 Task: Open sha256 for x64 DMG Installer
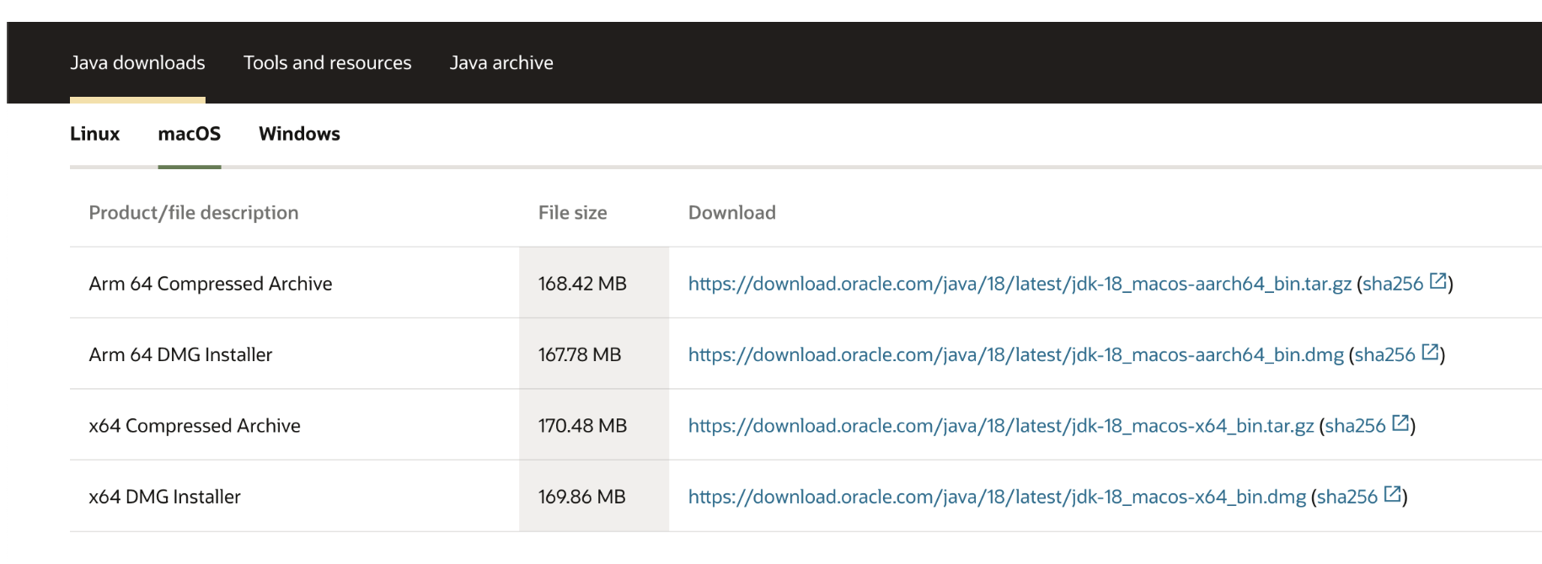[1347, 497]
